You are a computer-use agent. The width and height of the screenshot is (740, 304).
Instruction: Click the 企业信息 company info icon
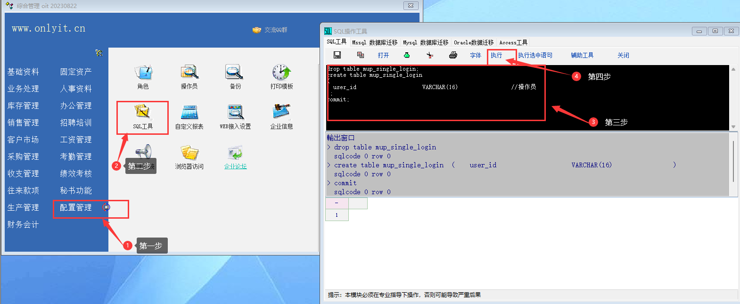pyautogui.click(x=281, y=113)
